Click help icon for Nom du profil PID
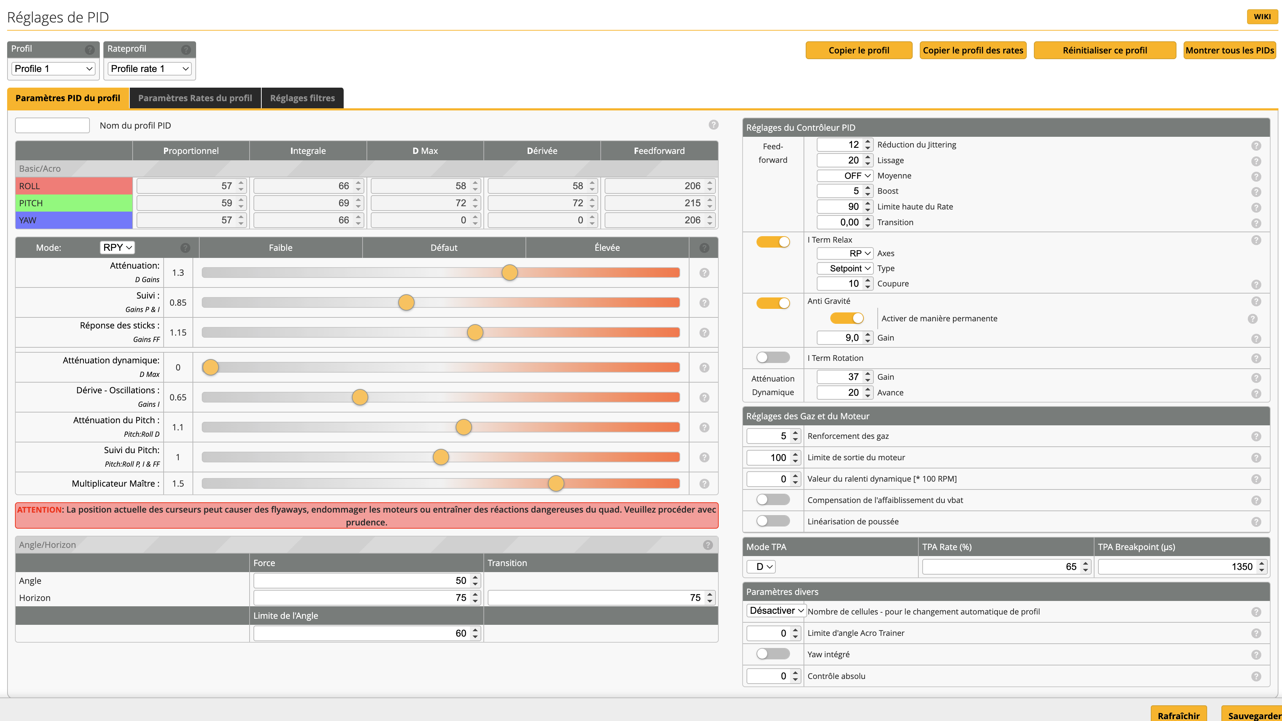The image size is (1282, 721). 713,125
